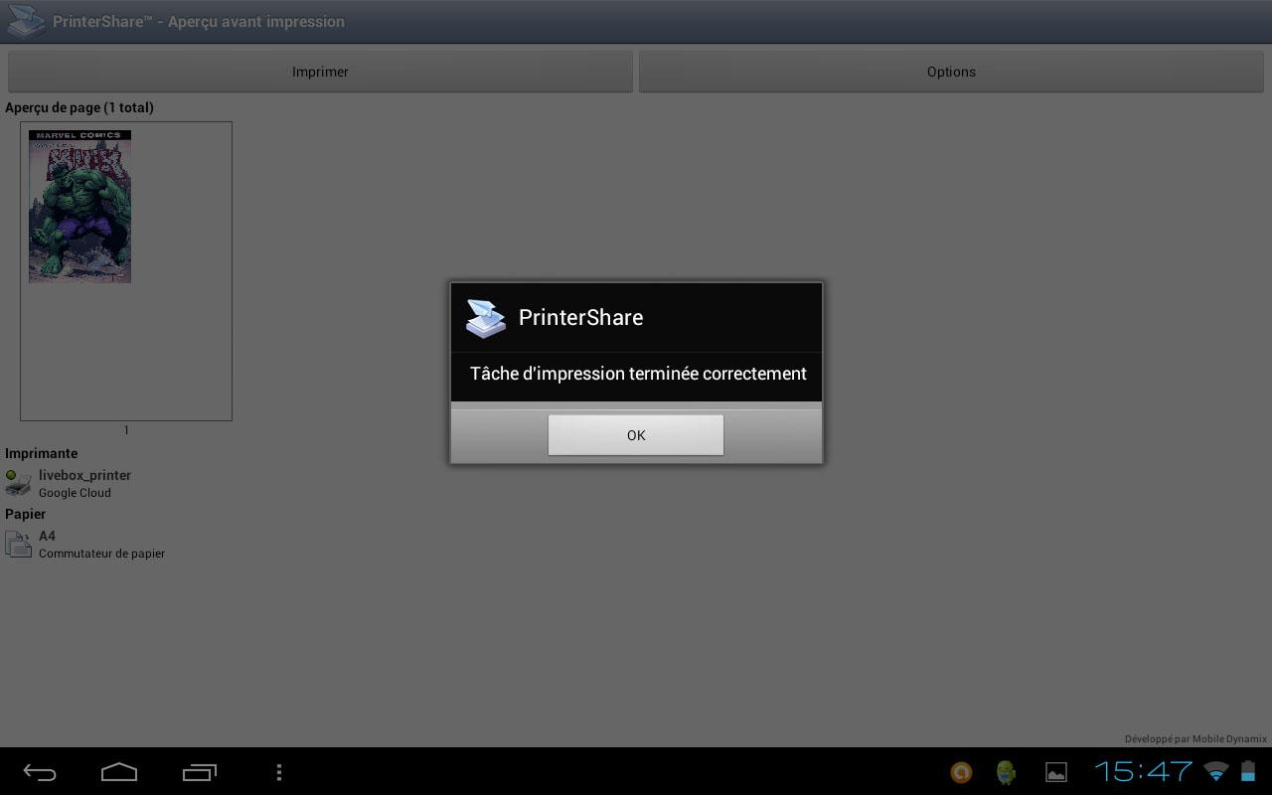The image size is (1272, 795).
Task: Click the battery status icon
Action: click(x=1247, y=771)
